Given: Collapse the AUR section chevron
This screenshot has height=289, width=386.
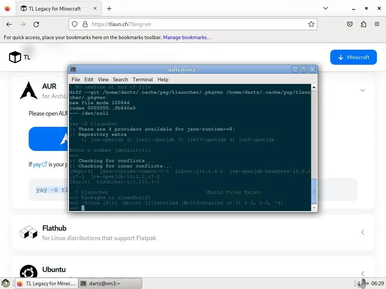Looking at the screenshot, I should click(x=362, y=90).
